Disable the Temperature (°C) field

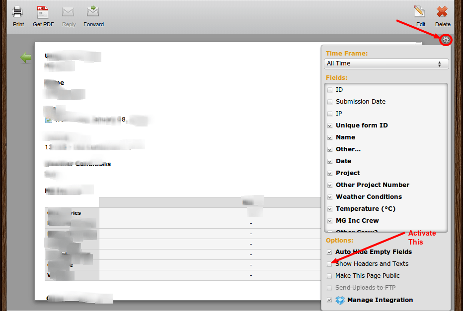point(330,209)
